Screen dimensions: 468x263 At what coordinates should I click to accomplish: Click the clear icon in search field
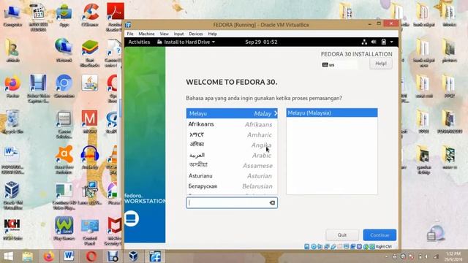pyautogui.click(x=272, y=203)
